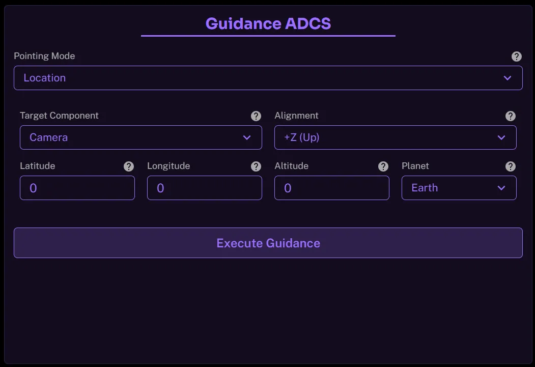The height and width of the screenshot is (367, 535).
Task: Click the Guidance ADCS heading
Action: click(268, 23)
